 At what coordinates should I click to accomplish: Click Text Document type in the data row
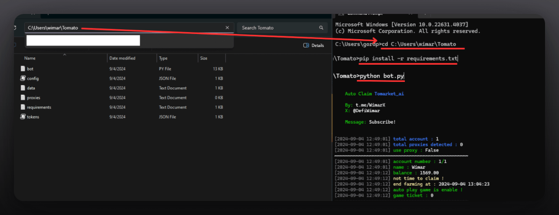pyautogui.click(x=173, y=88)
